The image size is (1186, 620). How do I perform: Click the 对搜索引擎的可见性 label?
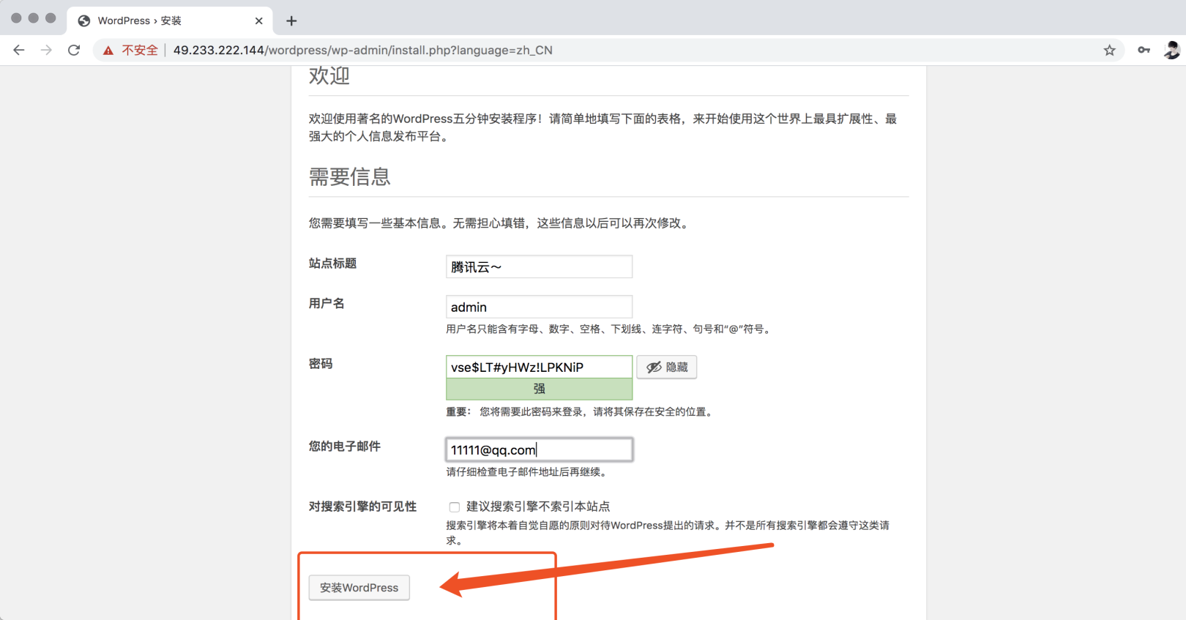click(x=362, y=507)
